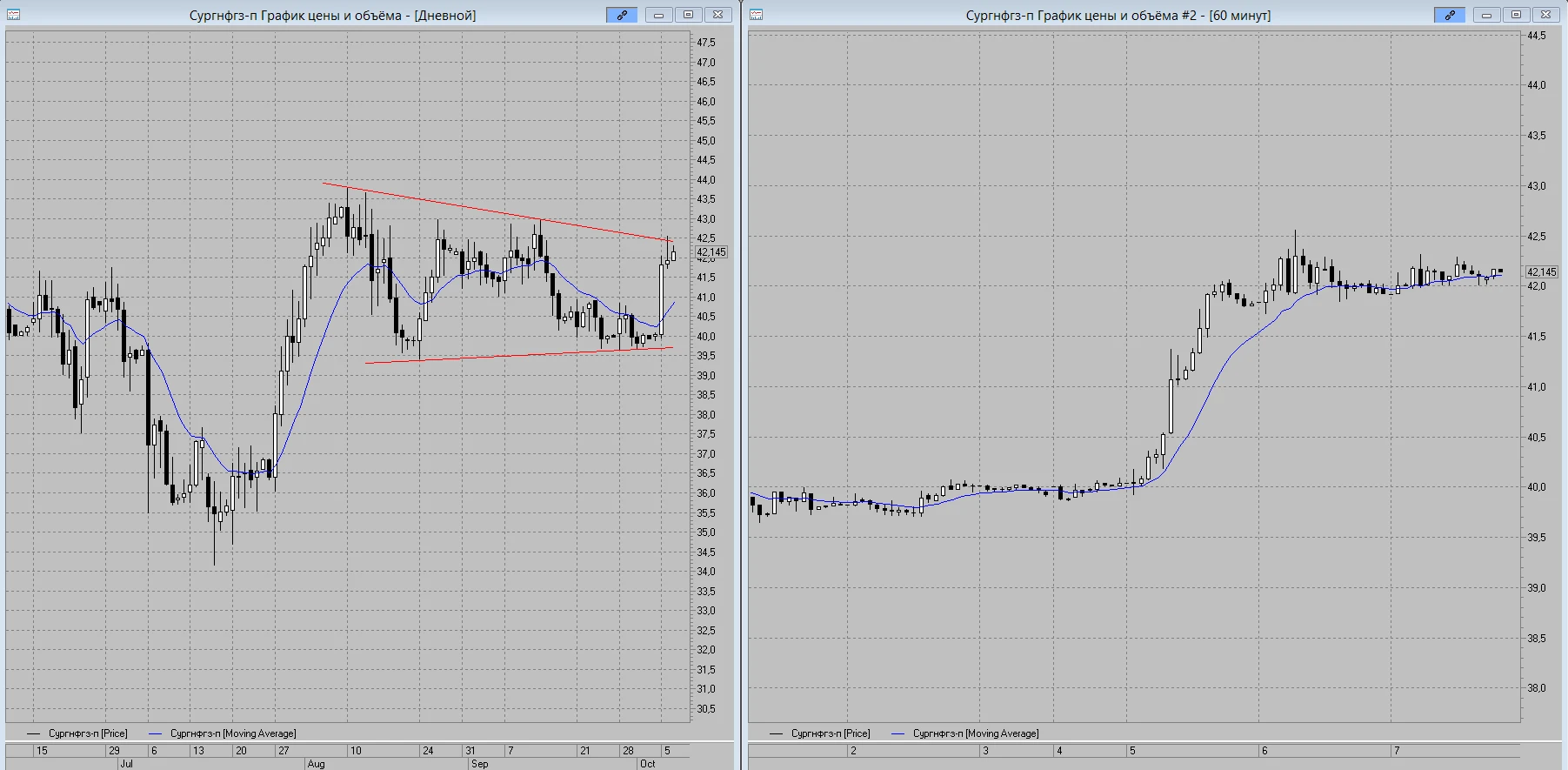The height and width of the screenshot is (770, 1568).
Task: Click the Jul month label on daily time axis
Action: point(126,764)
